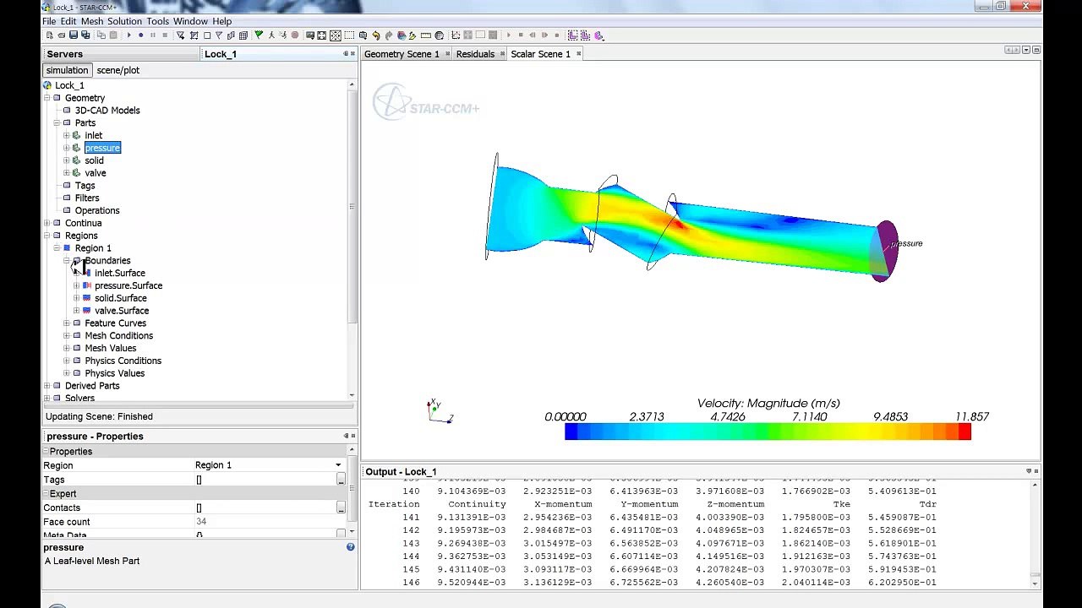Viewport: 1082px width, 608px height.
Task: Toggle the simulation view button
Action: (67, 70)
